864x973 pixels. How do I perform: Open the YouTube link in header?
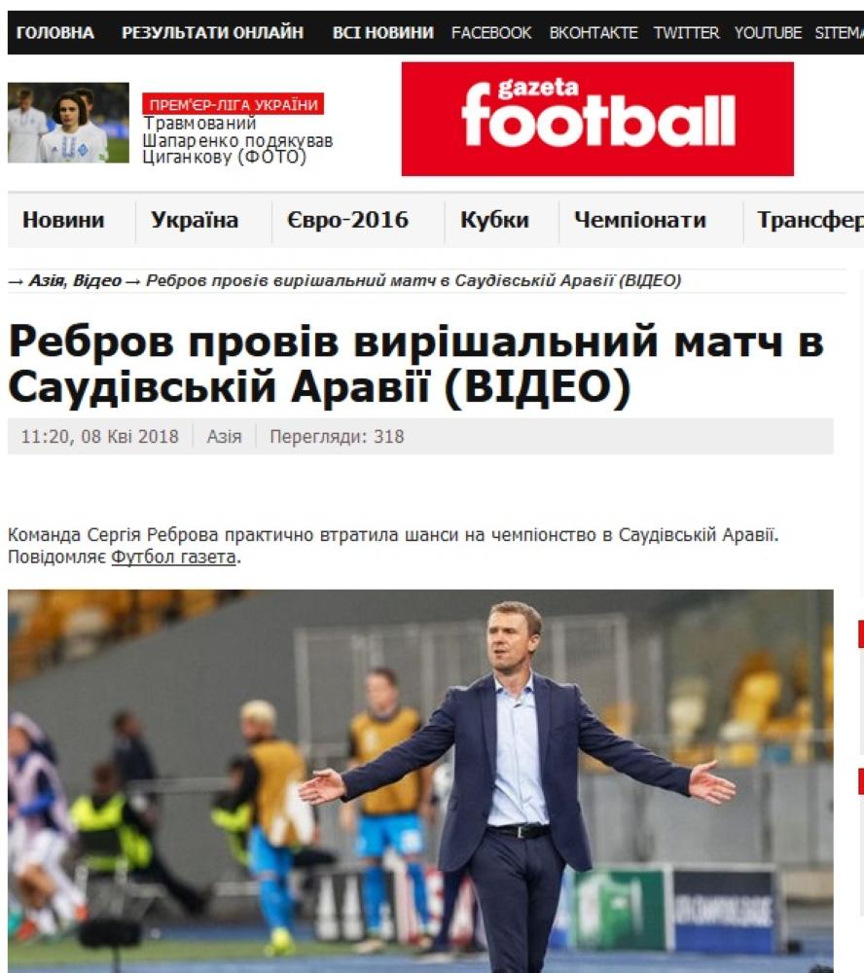768,32
